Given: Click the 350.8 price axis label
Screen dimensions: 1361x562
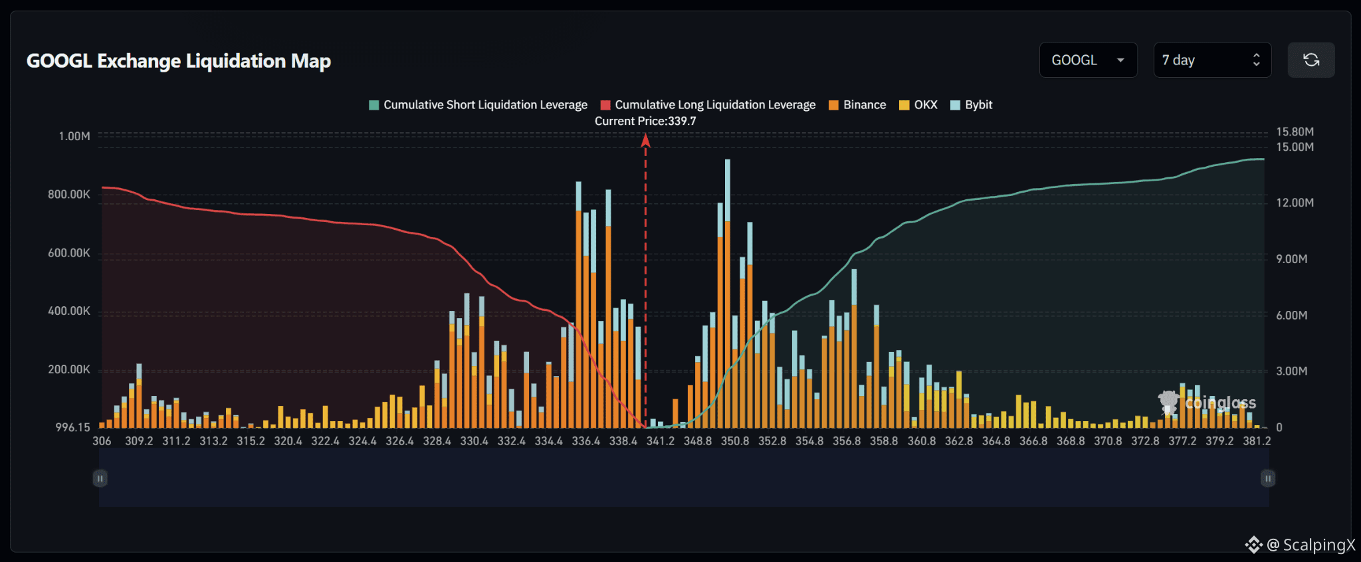Looking at the screenshot, I should pos(735,441).
